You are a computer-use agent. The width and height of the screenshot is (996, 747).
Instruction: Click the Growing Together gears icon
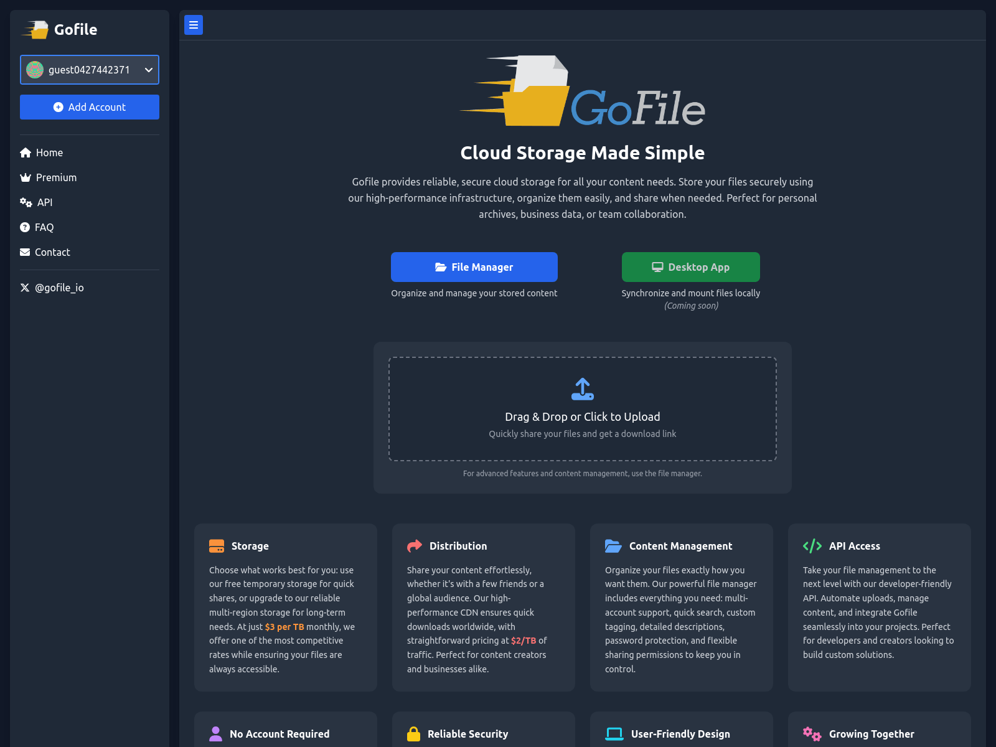point(812,734)
